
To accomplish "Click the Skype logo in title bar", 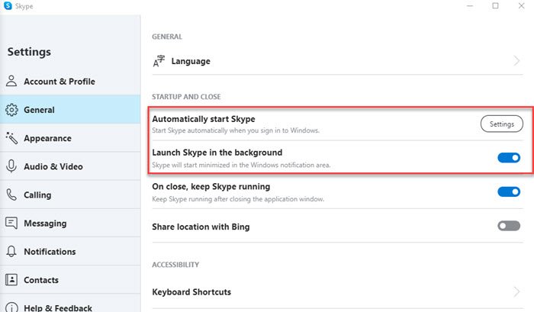I will pyautogui.click(x=7, y=6).
